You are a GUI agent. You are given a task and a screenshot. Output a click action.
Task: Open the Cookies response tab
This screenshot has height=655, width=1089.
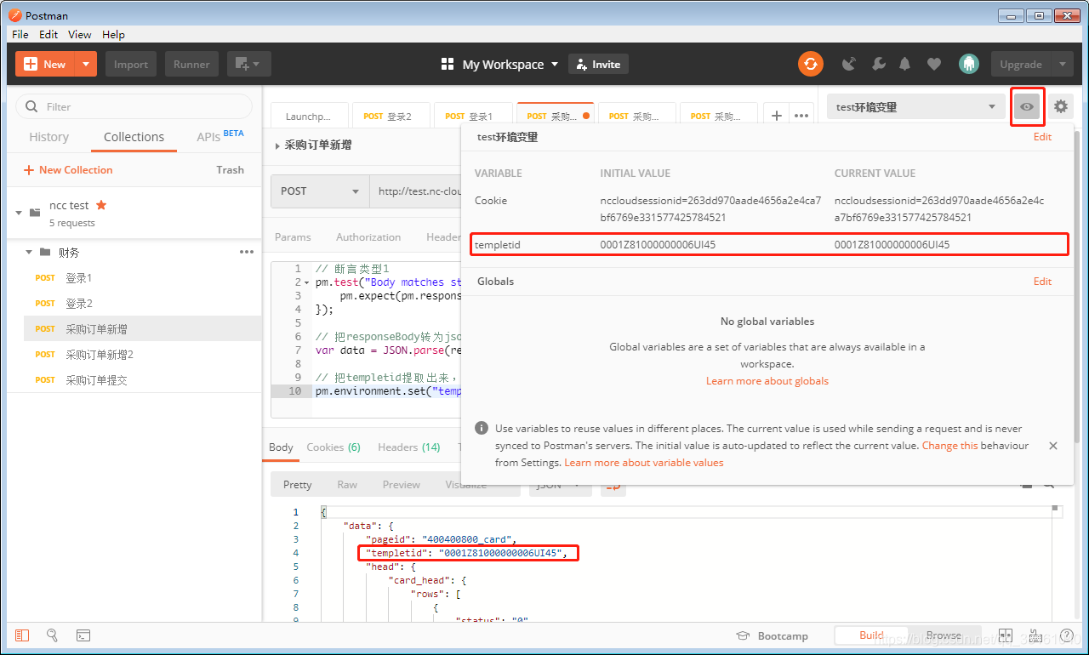pyautogui.click(x=334, y=447)
